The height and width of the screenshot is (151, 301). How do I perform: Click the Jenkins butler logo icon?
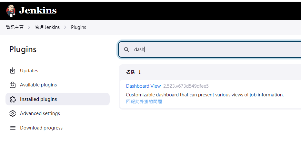point(11,11)
